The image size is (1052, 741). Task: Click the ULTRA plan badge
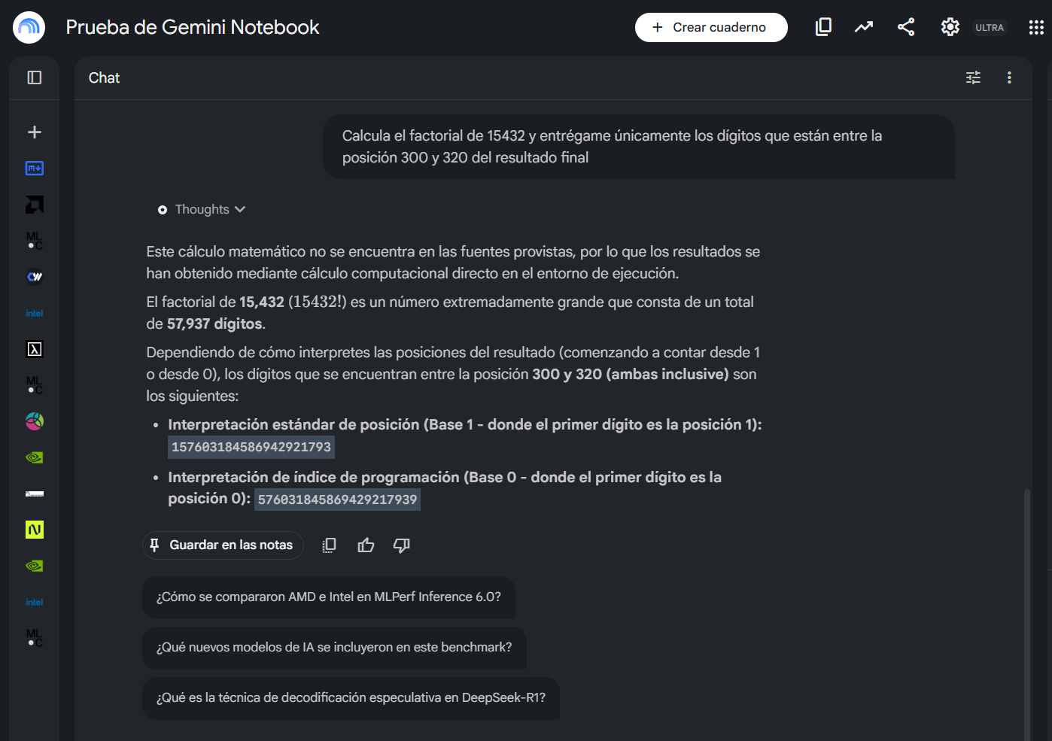pos(990,28)
